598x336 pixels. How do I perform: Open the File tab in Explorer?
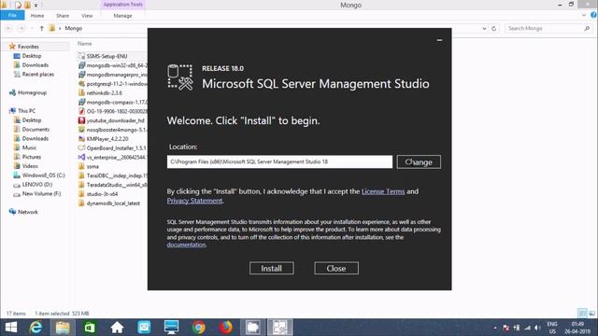[12, 15]
